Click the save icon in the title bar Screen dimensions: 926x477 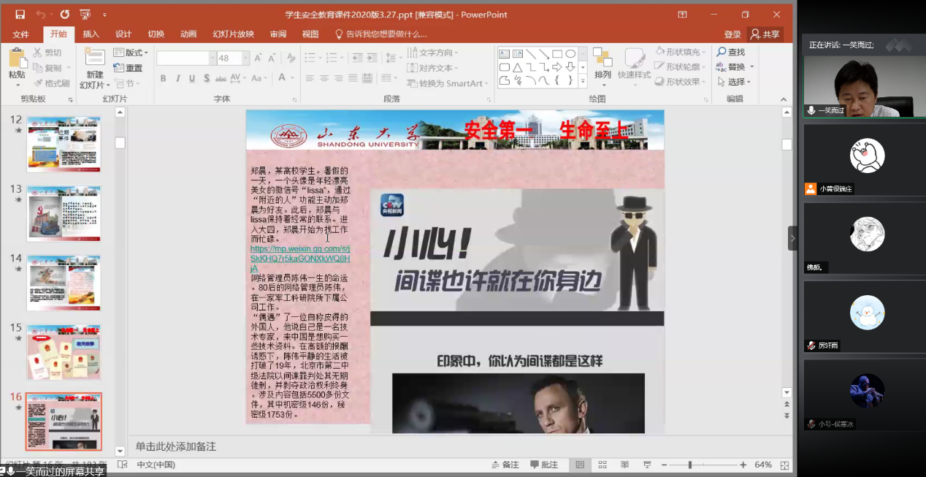[x=20, y=15]
